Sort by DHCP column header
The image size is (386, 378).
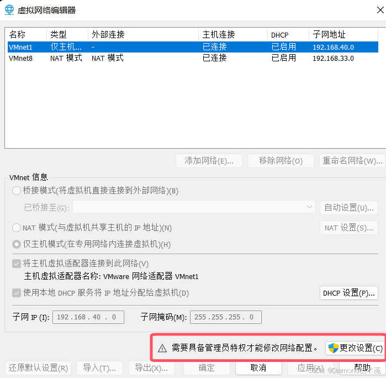(288, 34)
